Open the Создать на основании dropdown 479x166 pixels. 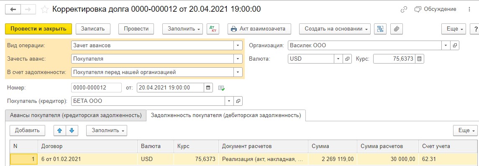pyautogui.click(x=335, y=29)
